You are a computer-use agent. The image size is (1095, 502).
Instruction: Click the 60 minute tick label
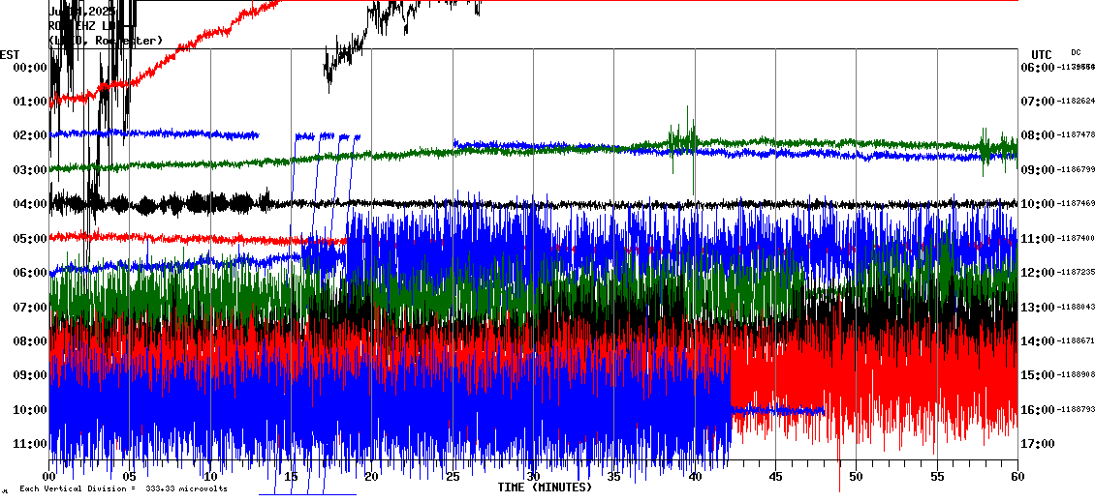tap(1017, 477)
